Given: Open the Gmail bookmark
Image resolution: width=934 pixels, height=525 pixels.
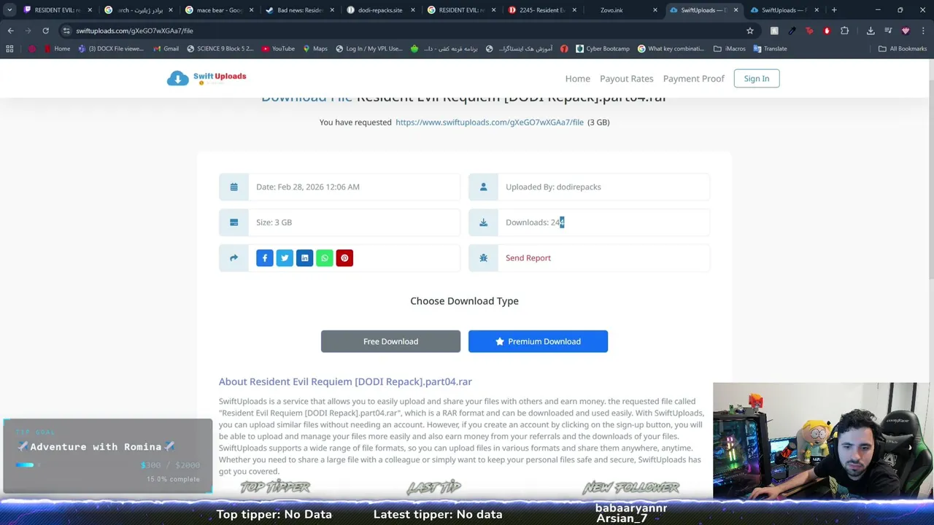Looking at the screenshot, I should click(x=166, y=49).
